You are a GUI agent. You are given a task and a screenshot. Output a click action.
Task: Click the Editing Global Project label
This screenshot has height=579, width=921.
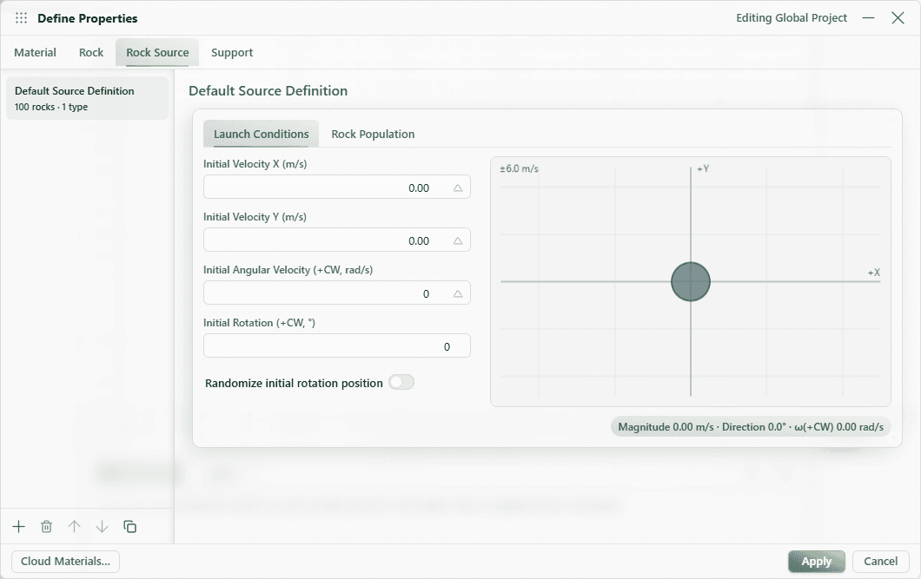(792, 18)
